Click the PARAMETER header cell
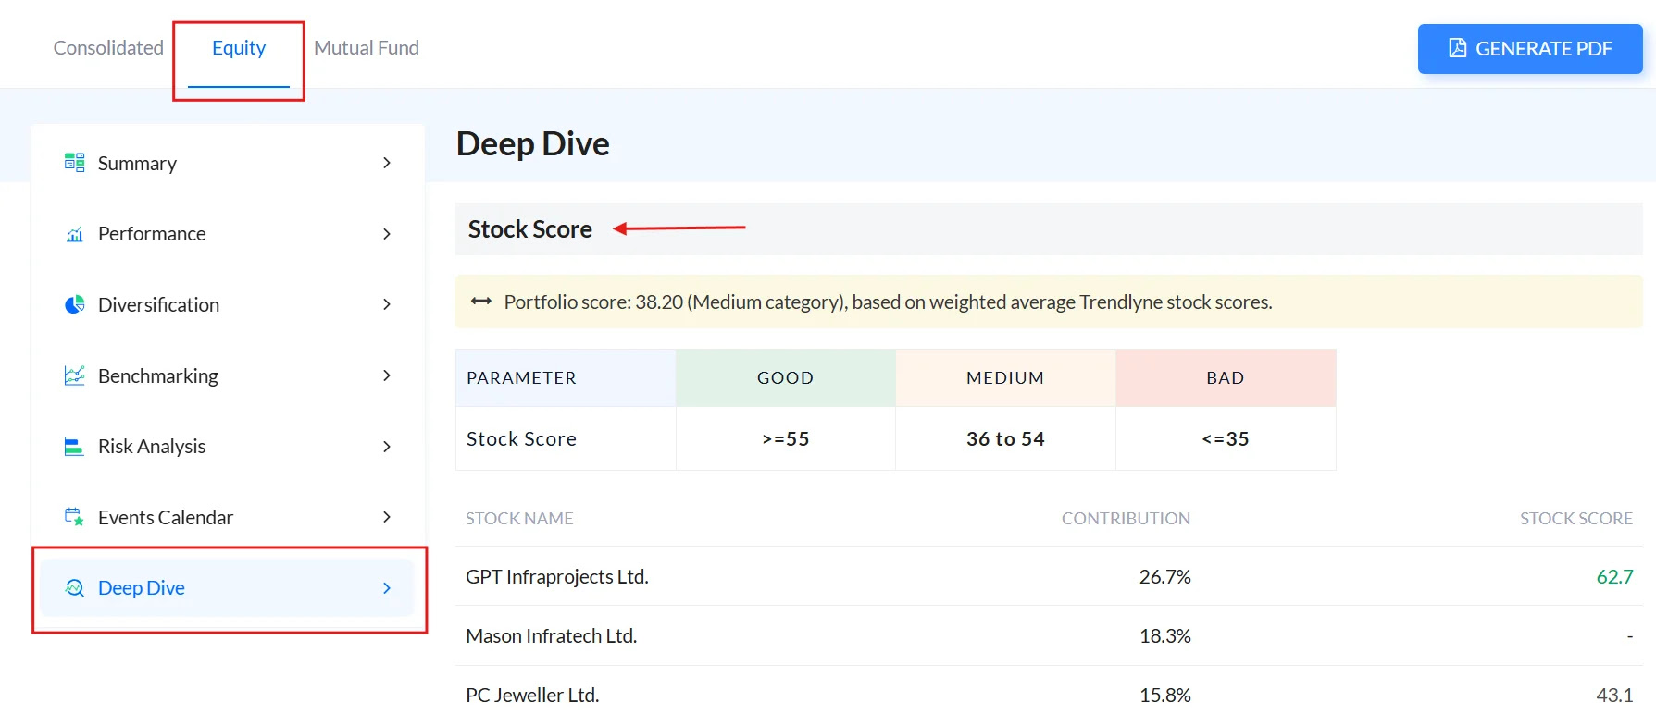The width and height of the screenshot is (1656, 714). [566, 377]
